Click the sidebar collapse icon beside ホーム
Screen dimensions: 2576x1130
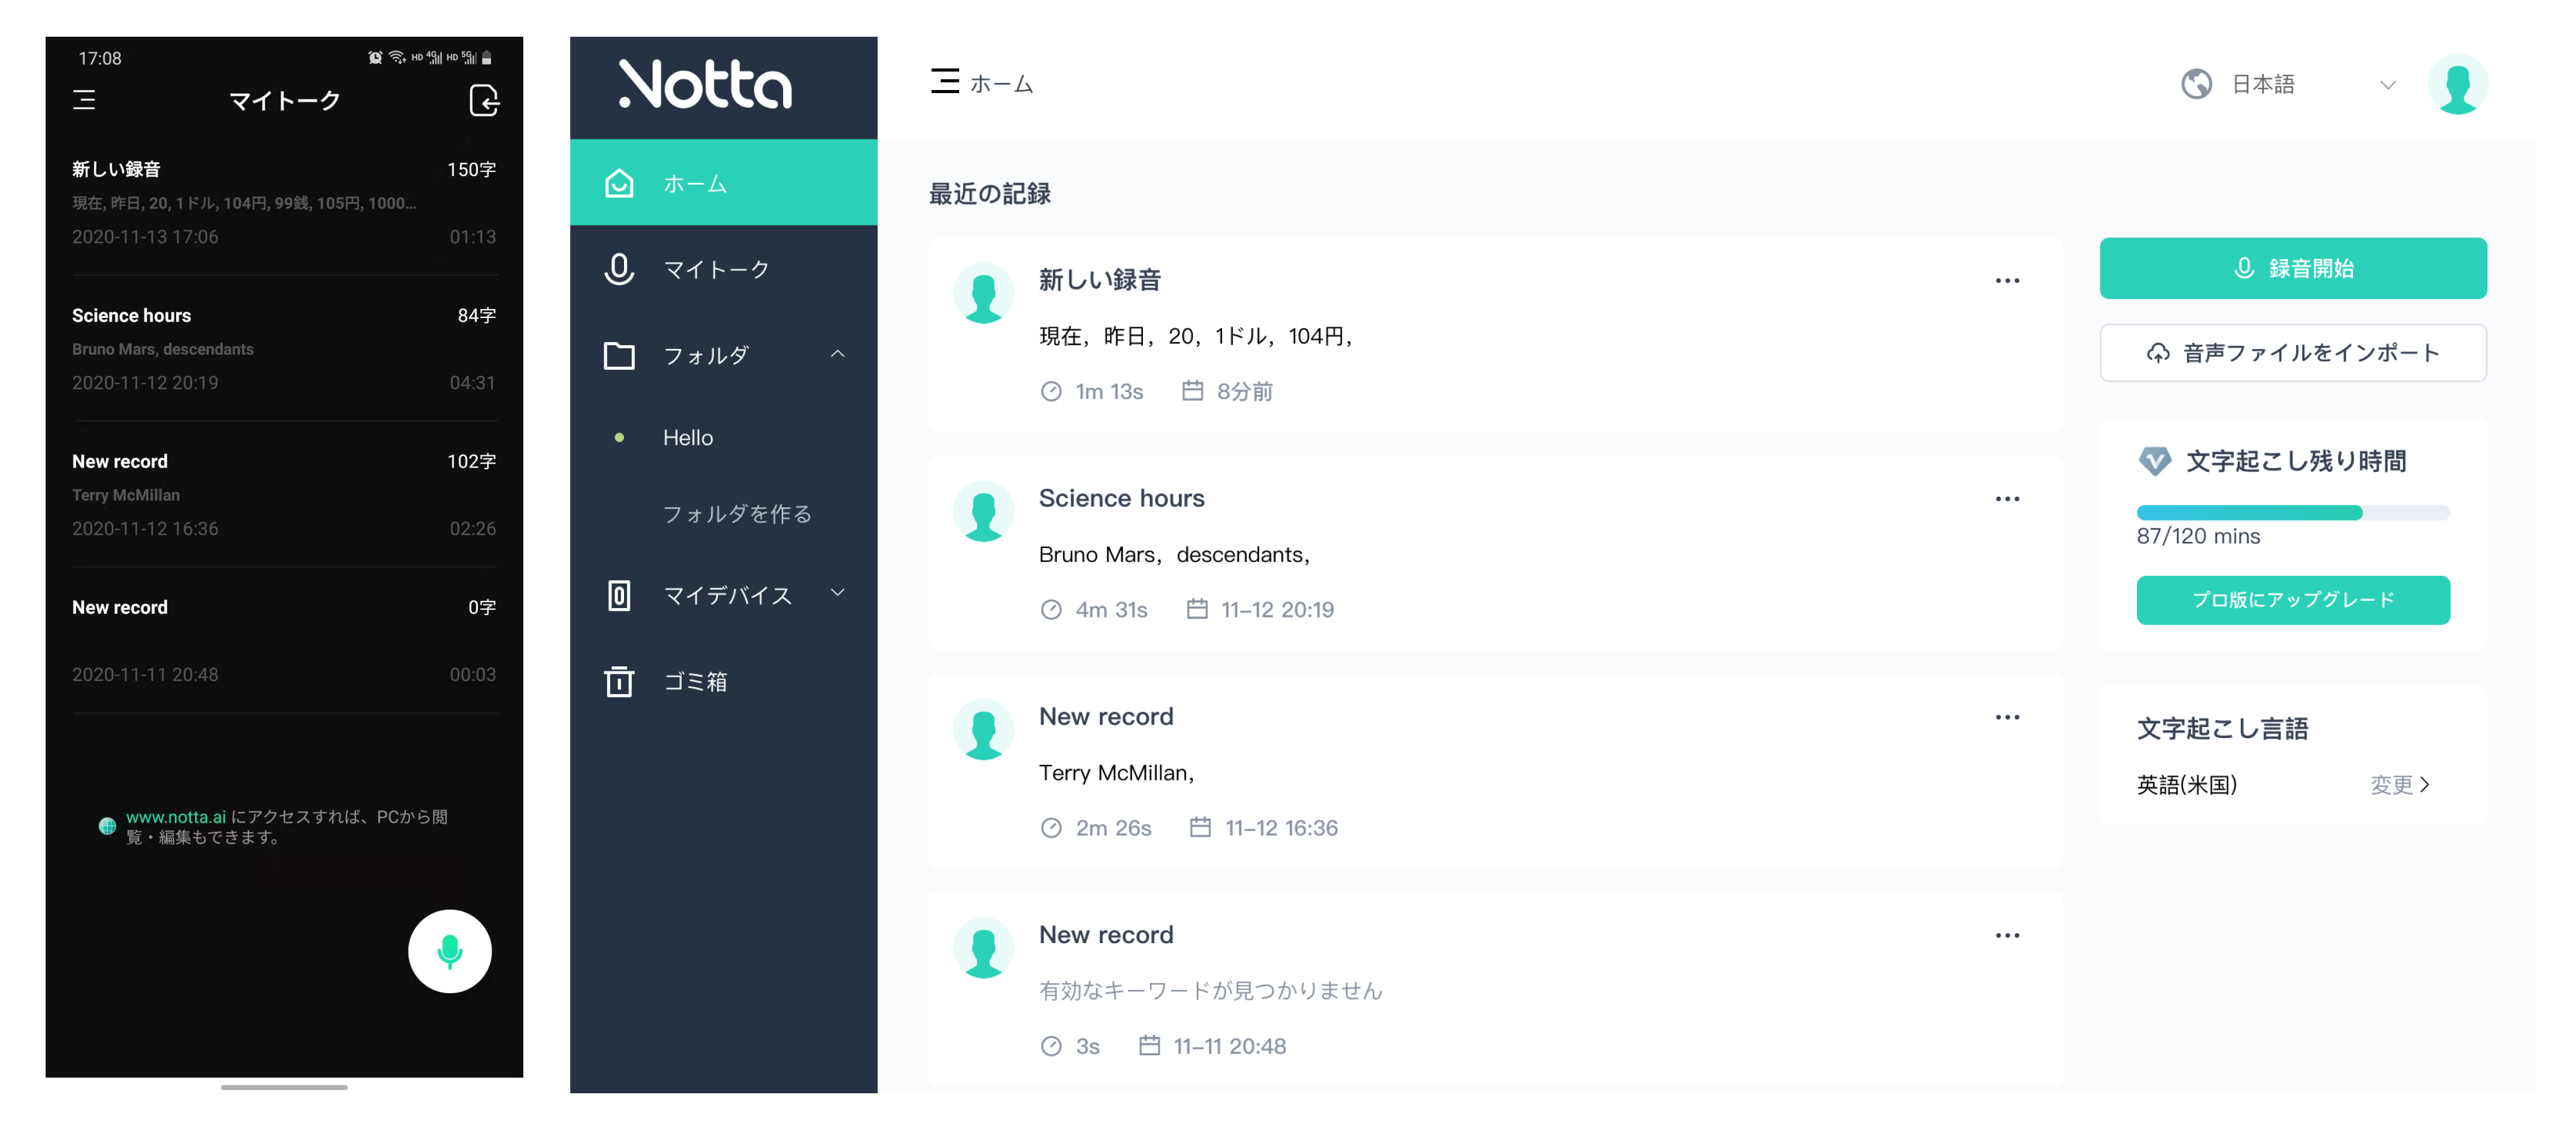(x=944, y=82)
